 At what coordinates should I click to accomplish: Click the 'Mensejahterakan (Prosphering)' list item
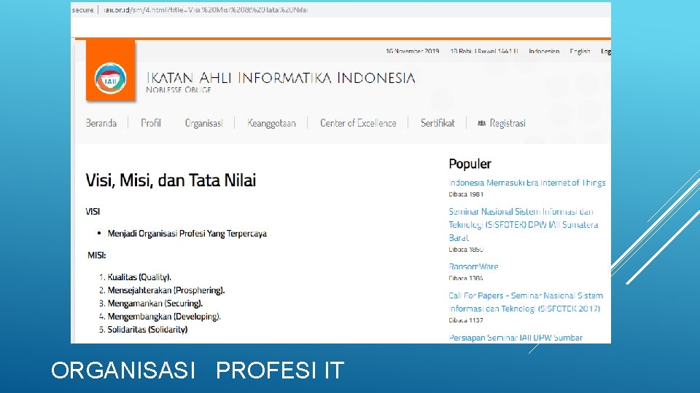[166, 290]
